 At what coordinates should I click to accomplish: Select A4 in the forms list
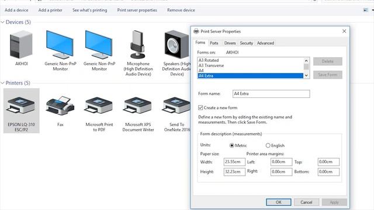251,71
